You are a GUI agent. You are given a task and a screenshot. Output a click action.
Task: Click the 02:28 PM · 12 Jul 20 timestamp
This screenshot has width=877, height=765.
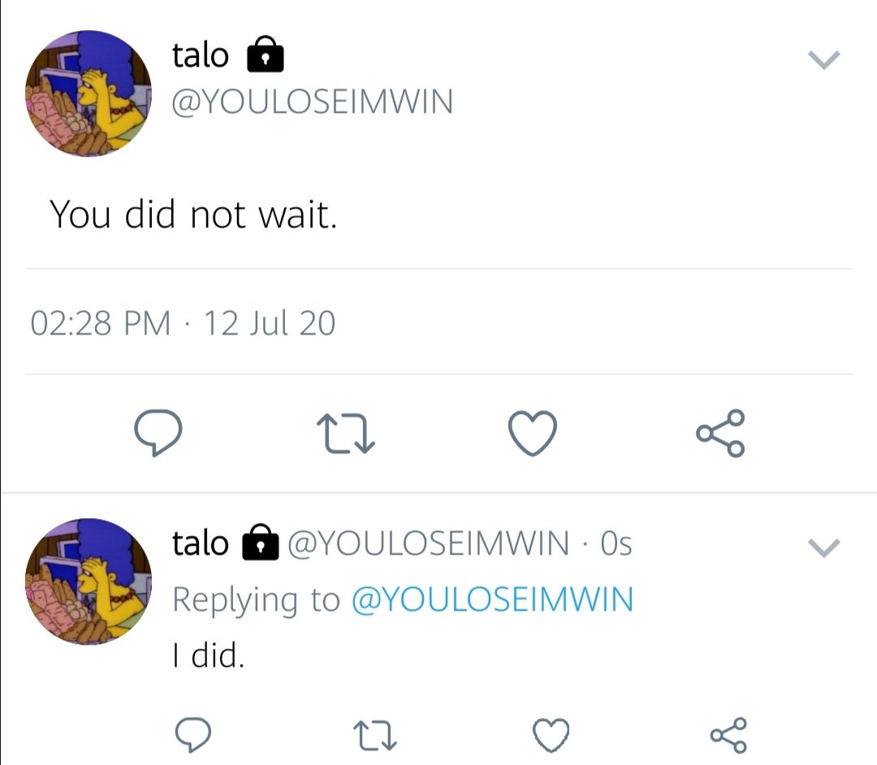(183, 323)
